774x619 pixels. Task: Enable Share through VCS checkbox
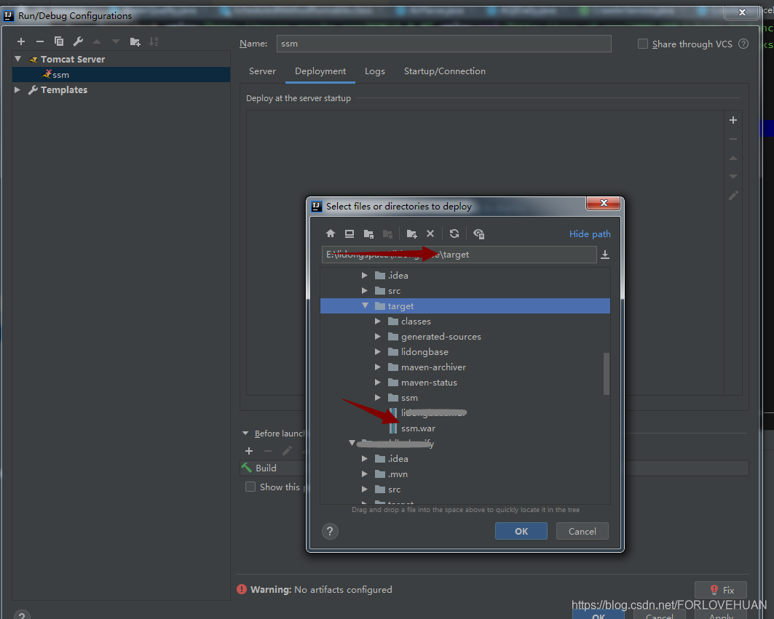pyautogui.click(x=643, y=44)
